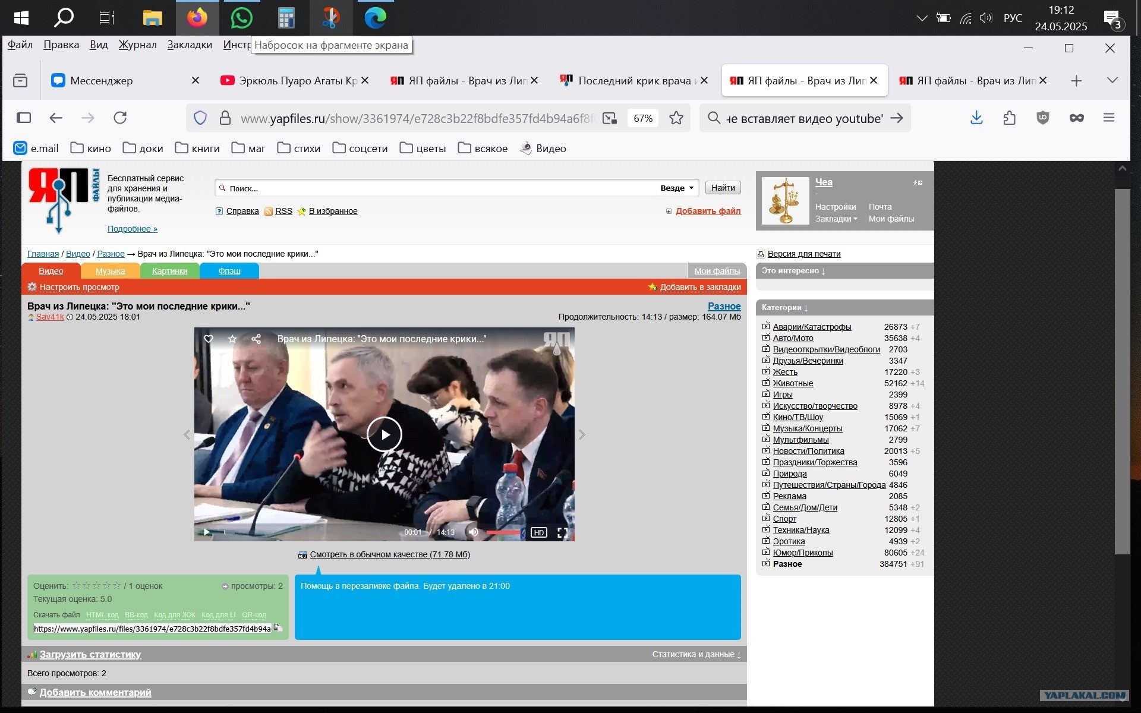Show site security padlock info
The width and height of the screenshot is (1141, 713).
tap(225, 118)
